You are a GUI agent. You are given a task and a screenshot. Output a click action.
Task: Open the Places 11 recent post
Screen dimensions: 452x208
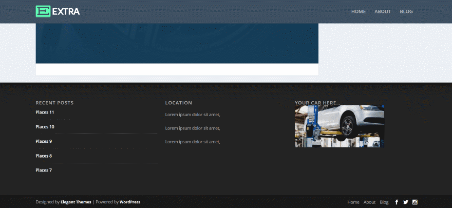(45, 112)
